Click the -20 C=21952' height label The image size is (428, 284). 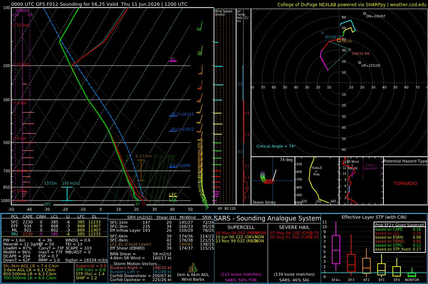click(182, 129)
